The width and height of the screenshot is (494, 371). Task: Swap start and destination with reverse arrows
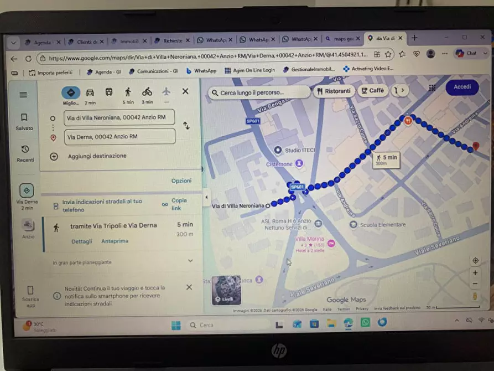pyautogui.click(x=186, y=126)
